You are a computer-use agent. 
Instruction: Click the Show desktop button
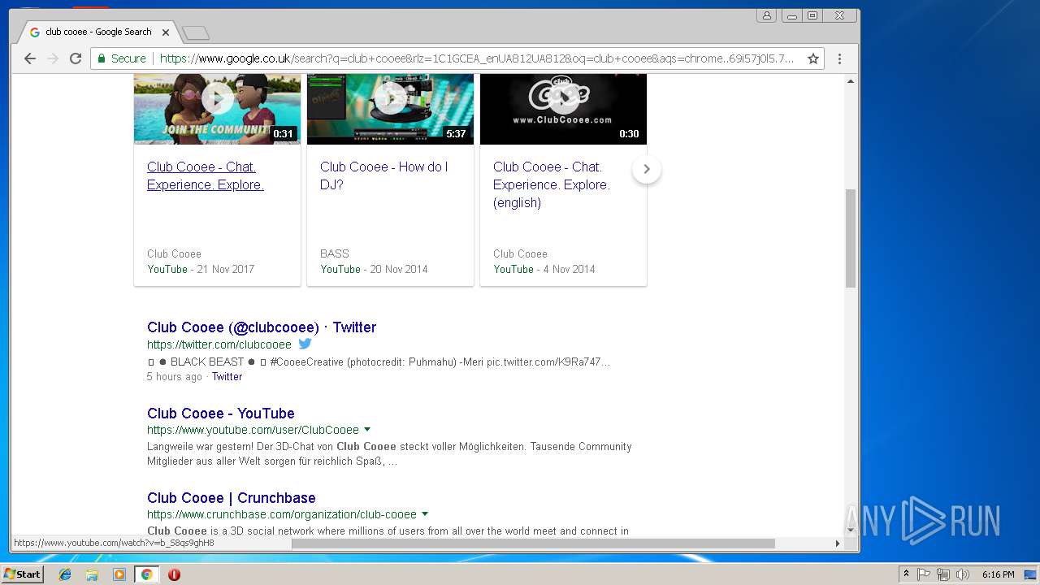1031,574
